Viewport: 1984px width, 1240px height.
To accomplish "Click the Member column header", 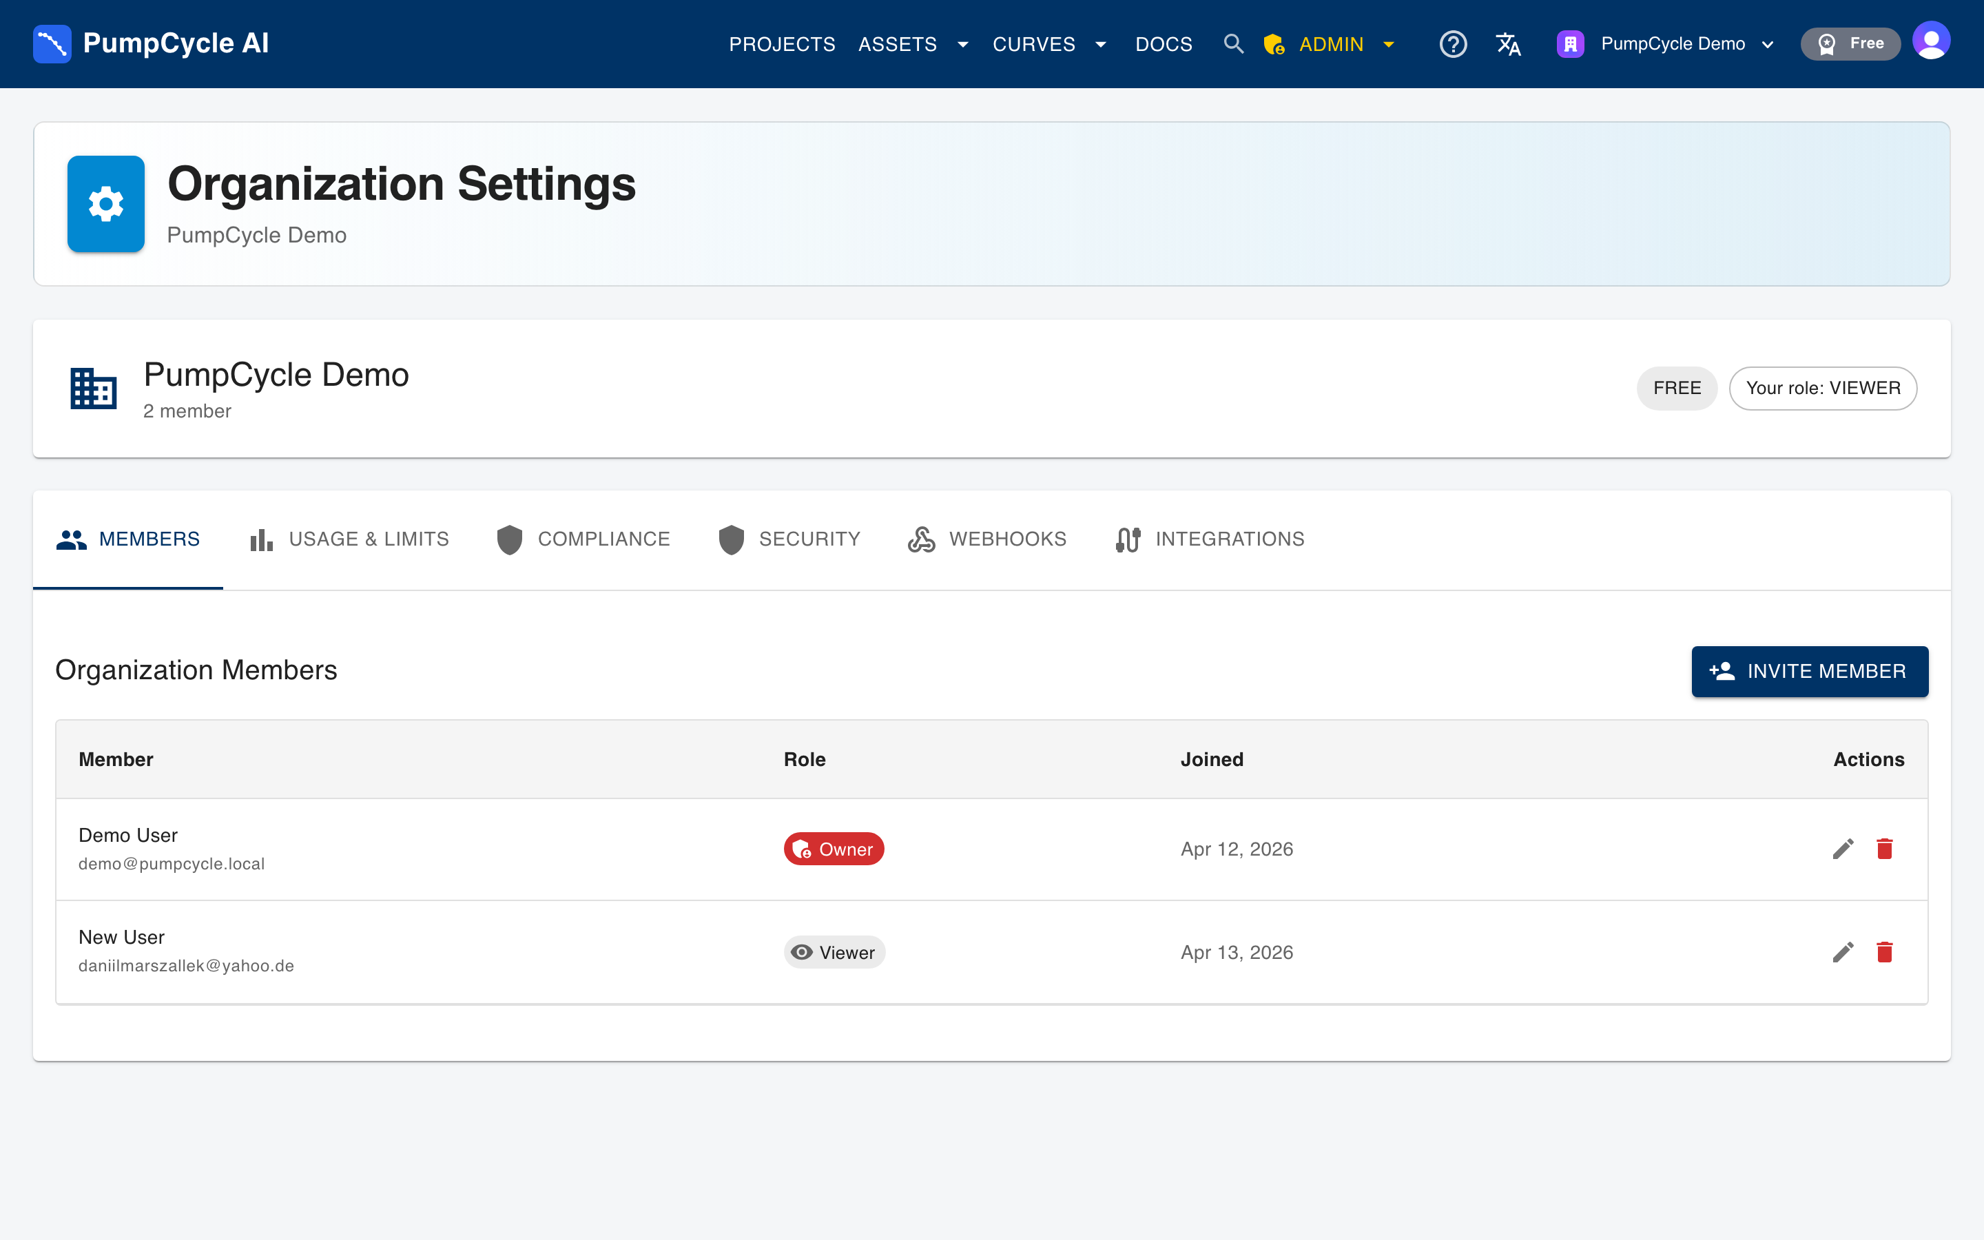I will pos(116,759).
